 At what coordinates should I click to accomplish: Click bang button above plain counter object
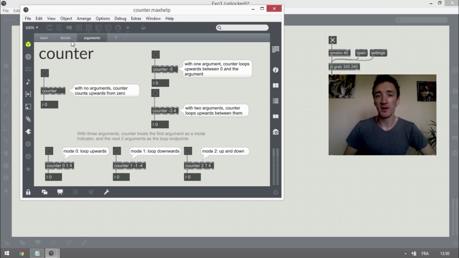[x=45, y=73]
